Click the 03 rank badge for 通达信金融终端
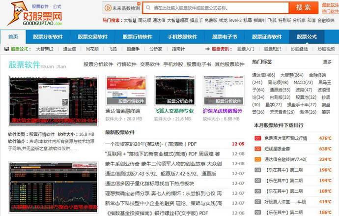Screen dimensions: 339x216 pos(257,159)
